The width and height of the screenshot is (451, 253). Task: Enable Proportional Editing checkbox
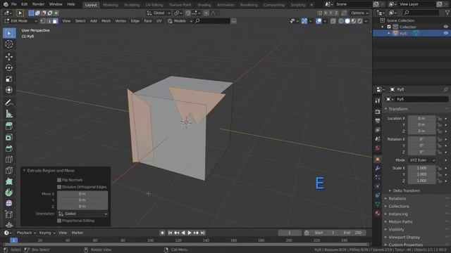59,221
